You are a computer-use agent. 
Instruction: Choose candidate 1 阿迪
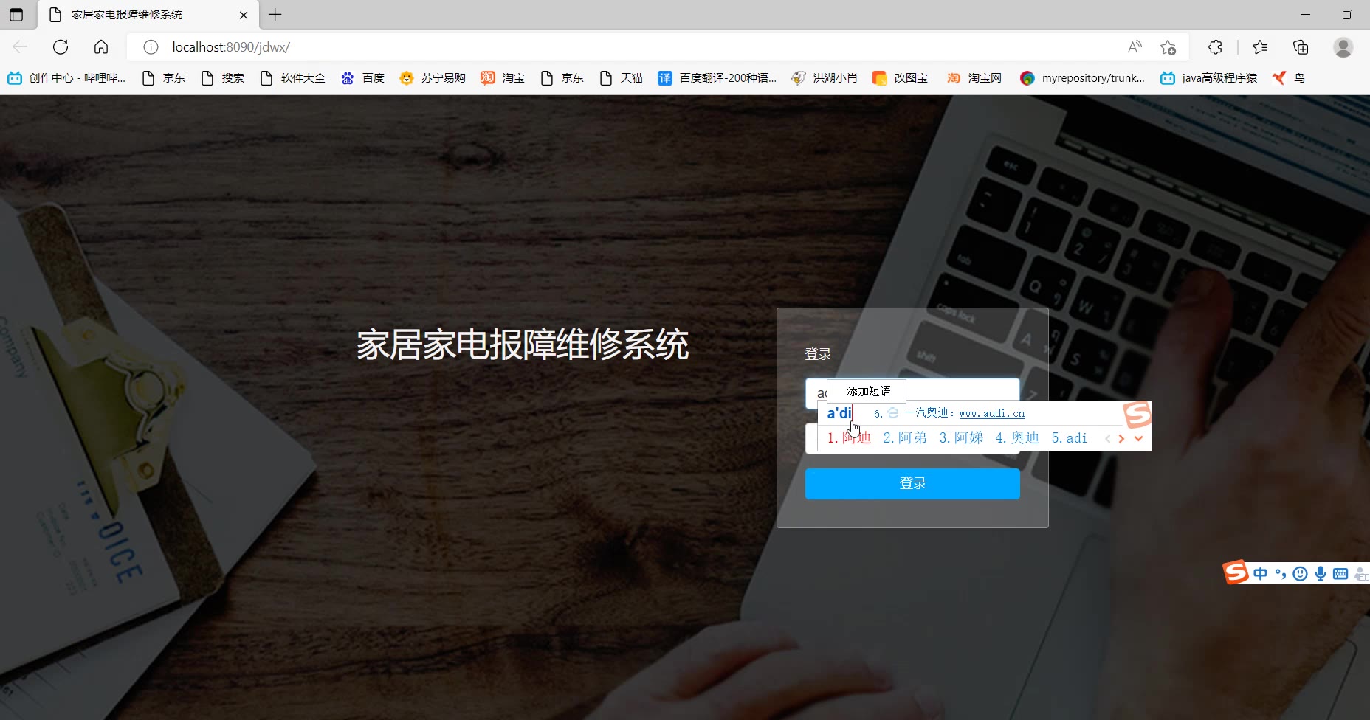coord(849,438)
